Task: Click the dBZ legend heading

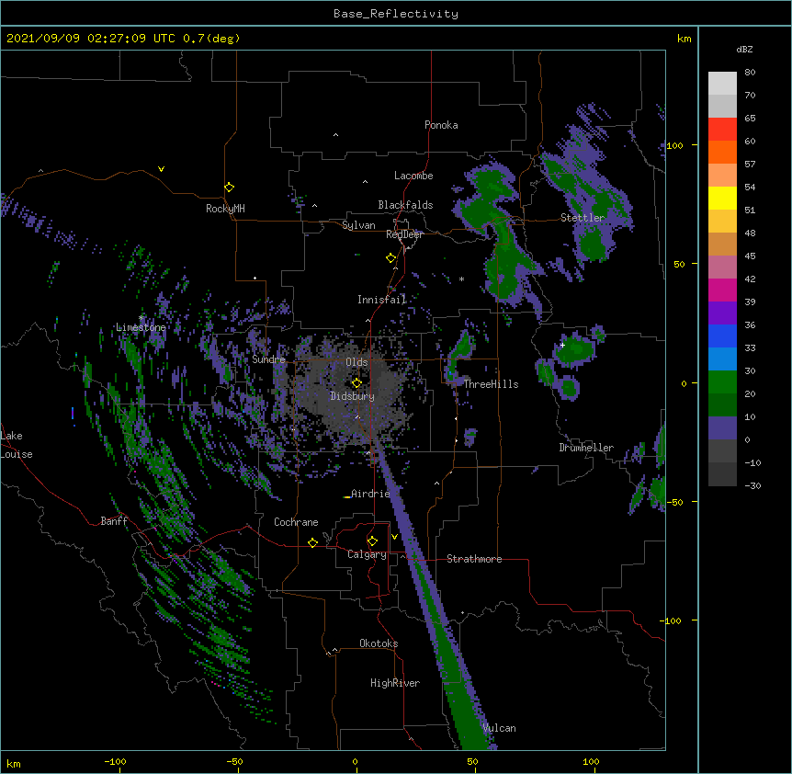Action: (x=744, y=49)
